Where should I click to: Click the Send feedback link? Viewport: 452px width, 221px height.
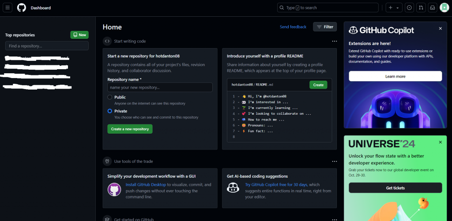point(293,27)
